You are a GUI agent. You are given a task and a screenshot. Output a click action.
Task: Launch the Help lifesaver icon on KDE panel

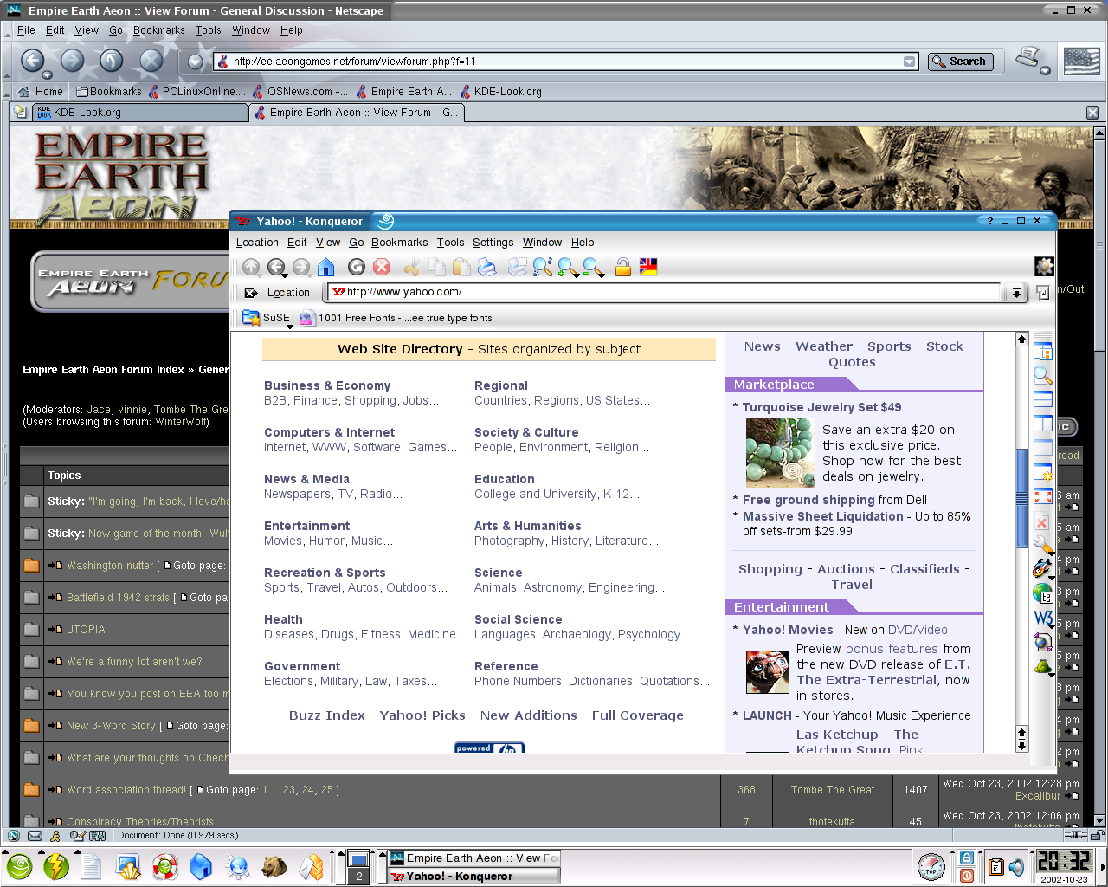coord(164,866)
